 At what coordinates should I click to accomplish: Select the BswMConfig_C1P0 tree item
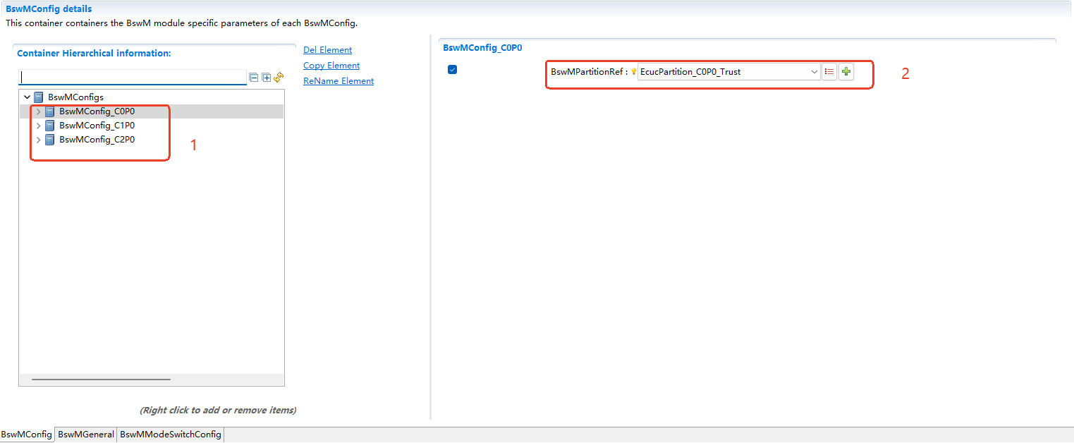point(97,125)
